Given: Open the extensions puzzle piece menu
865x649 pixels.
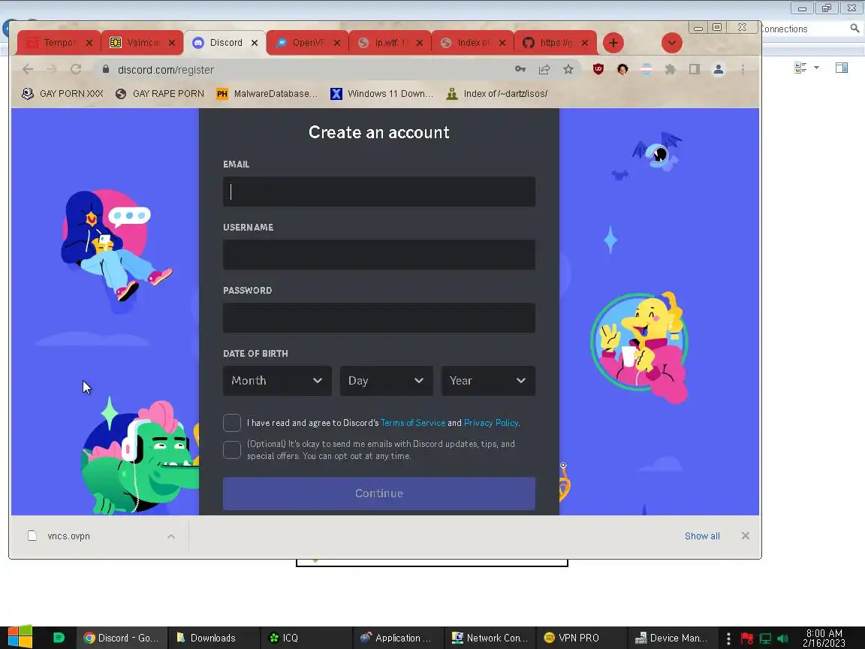Looking at the screenshot, I should click(x=671, y=69).
